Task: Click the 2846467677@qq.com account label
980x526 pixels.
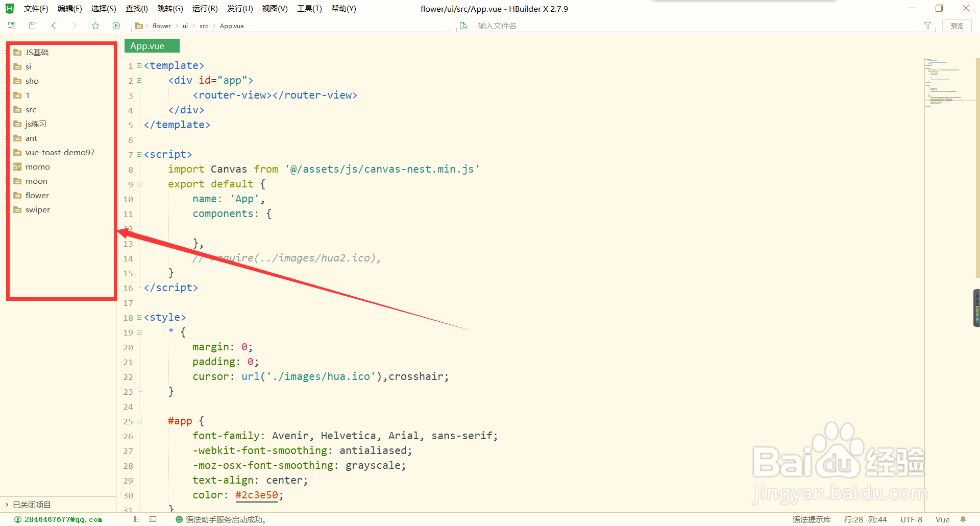Action: [63, 519]
